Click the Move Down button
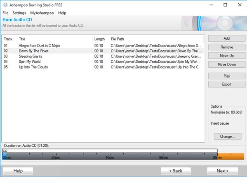Image resolution: width=247 pixels, height=177 pixels. (227, 64)
